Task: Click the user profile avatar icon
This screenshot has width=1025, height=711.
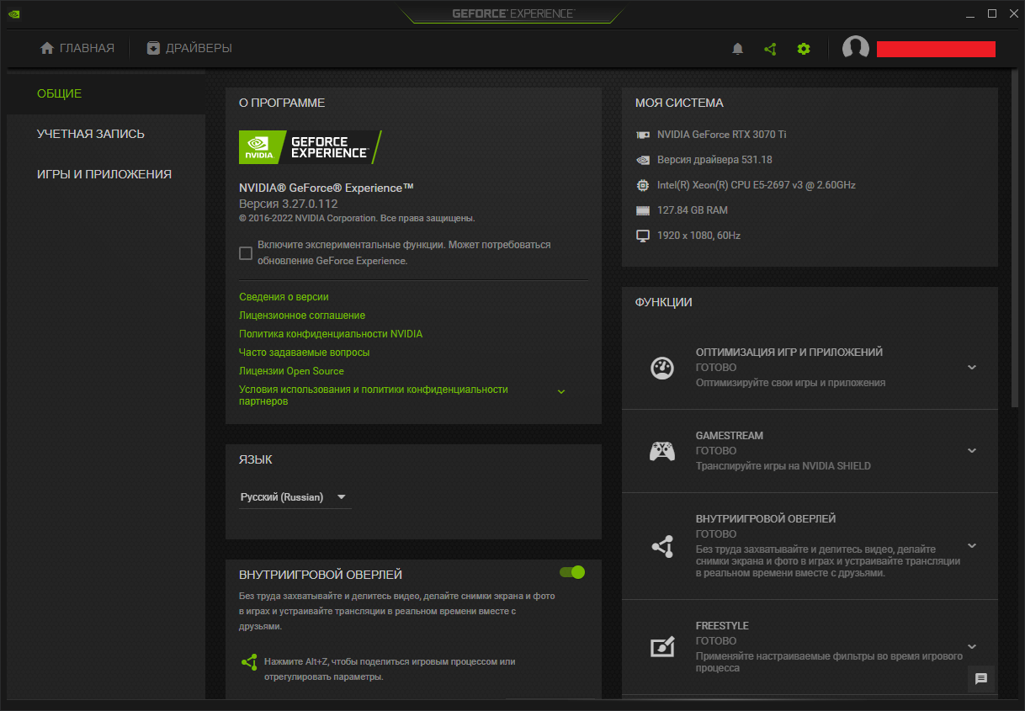Action: pos(856,49)
